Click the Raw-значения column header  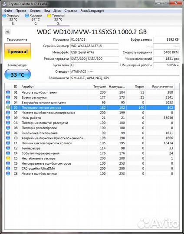160,86
